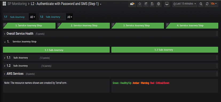Image resolution: width=221 pixels, height=102 pixels.
Task: Open external link icon on 4. Service Journey Step
Action: coord(167,24)
